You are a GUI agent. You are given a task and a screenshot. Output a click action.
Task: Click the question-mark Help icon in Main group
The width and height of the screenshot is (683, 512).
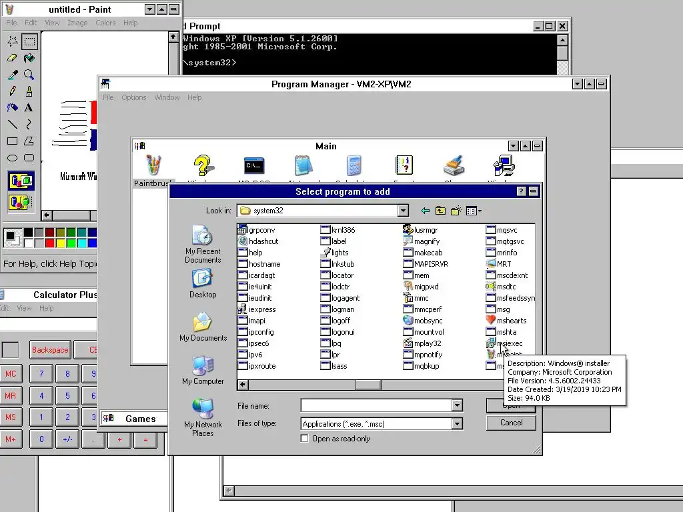(x=203, y=165)
